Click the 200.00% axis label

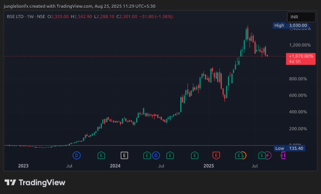point(298,129)
